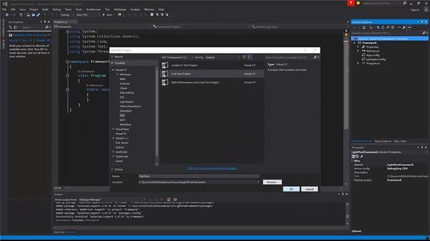Click the yellow feedback smiley icon
The height and width of the screenshot is (241, 430).
click(x=358, y=3)
